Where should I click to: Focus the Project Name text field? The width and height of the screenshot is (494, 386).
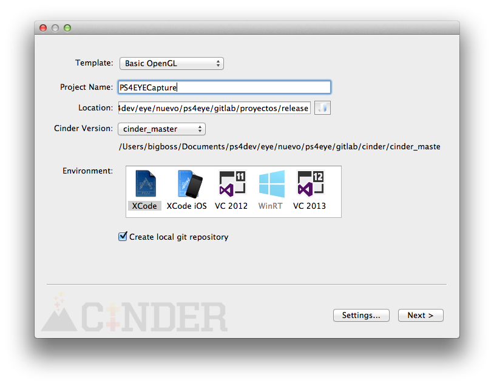[225, 87]
